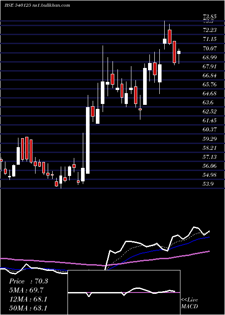Image resolution: width=225 pixels, height=315 pixels.
Task: Click the 57.13 price axis label
Action: (x=210, y=157)
